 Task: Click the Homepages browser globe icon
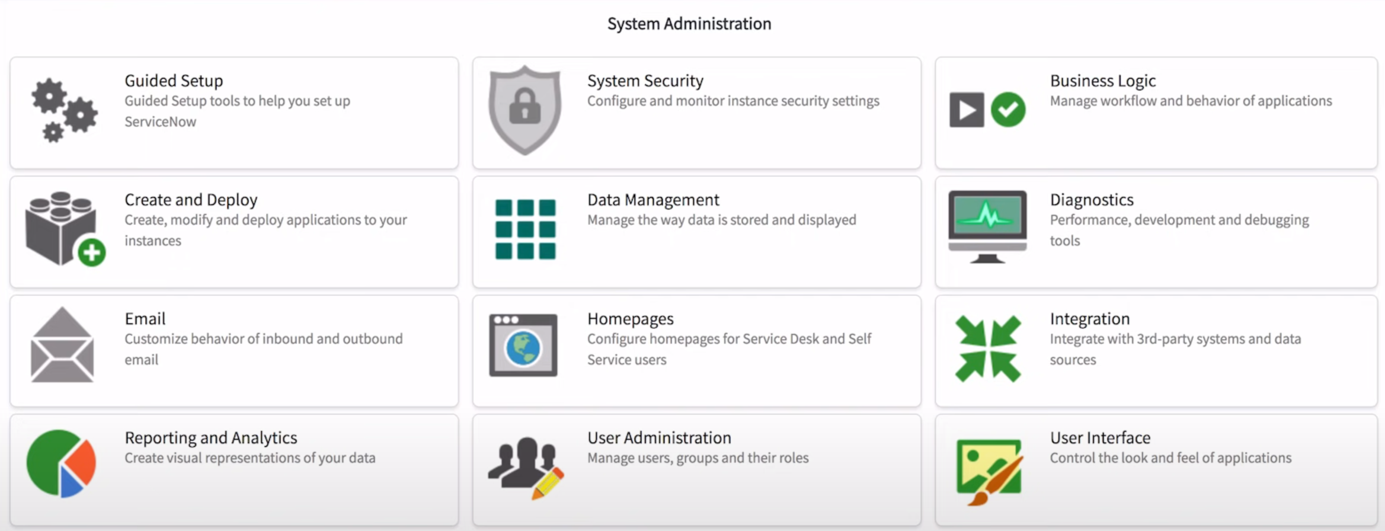pyautogui.click(x=523, y=346)
